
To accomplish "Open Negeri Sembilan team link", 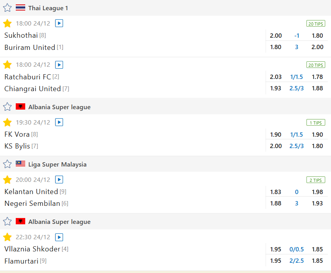I will click(32, 203).
